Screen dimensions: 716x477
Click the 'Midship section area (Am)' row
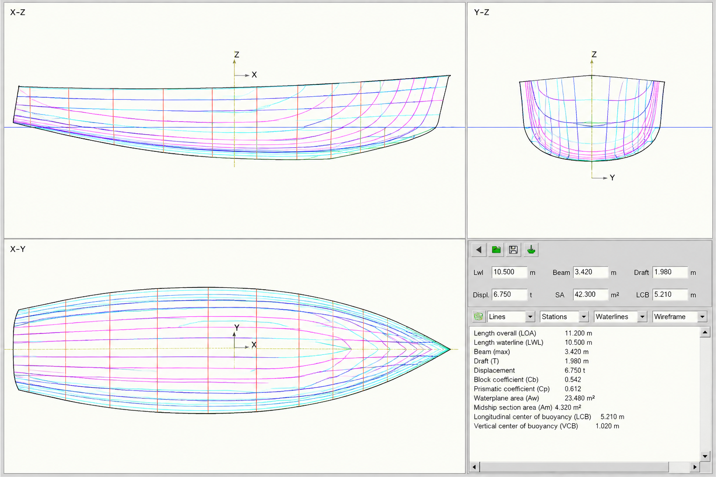coord(527,408)
